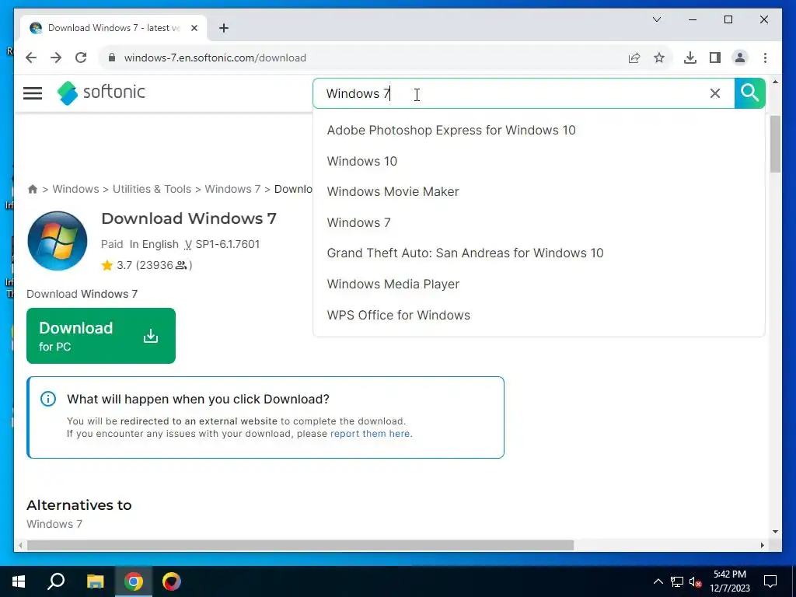796x597 pixels.
Task: Click the scroll right arrow
Action: pyautogui.click(x=762, y=545)
